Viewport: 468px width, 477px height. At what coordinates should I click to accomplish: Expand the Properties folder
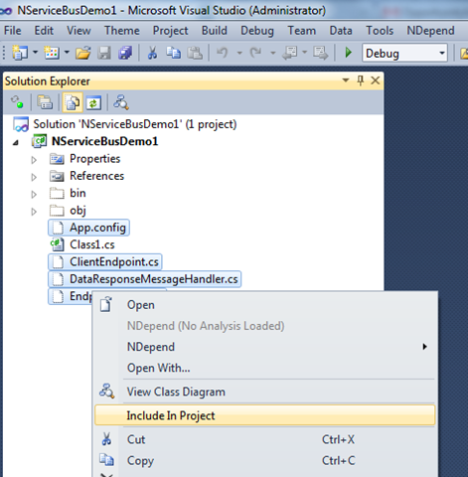coord(34,160)
